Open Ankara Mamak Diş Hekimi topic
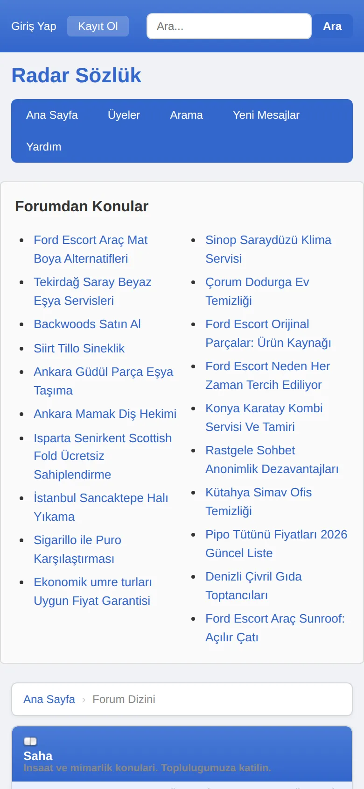This screenshot has height=789, width=364. click(105, 414)
